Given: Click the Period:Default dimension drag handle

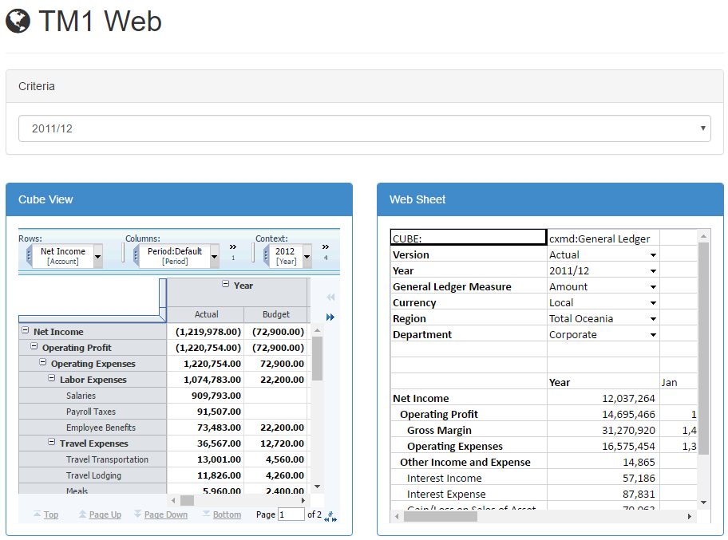Looking at the screenshot, I should 136,256.
